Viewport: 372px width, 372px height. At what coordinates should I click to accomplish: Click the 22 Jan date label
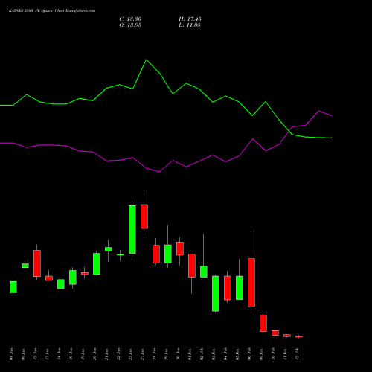click(119, 354)
